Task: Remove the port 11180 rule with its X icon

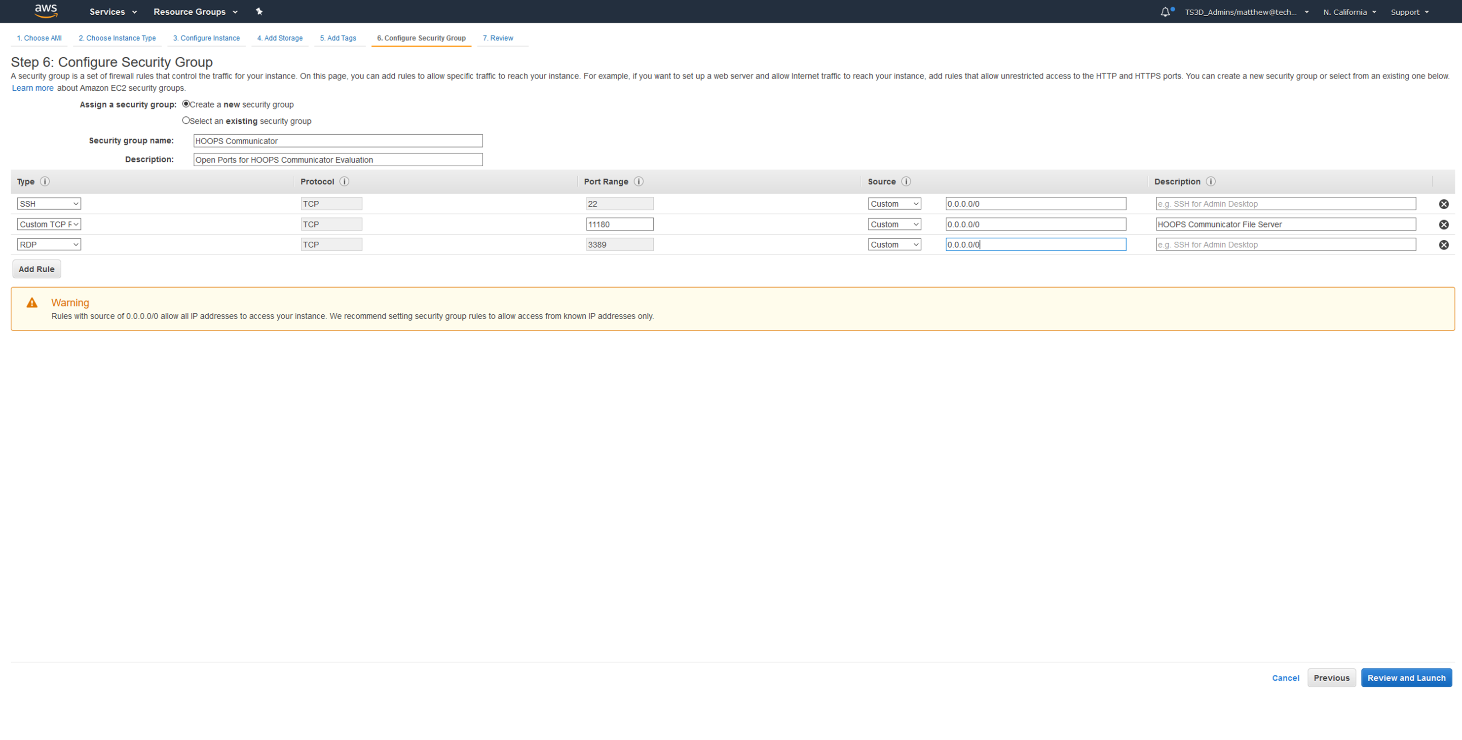Action: click(x=1444, y=223)
